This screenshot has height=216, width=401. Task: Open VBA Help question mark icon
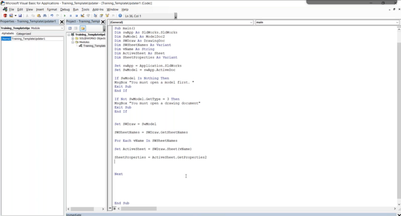coord(120,16)
